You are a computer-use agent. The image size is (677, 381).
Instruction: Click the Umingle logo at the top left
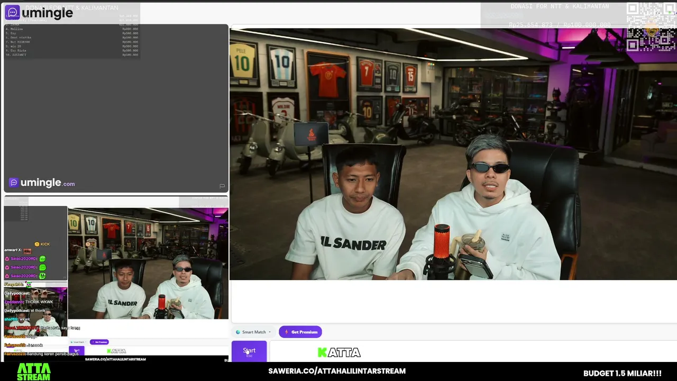(x=39, y=13)
